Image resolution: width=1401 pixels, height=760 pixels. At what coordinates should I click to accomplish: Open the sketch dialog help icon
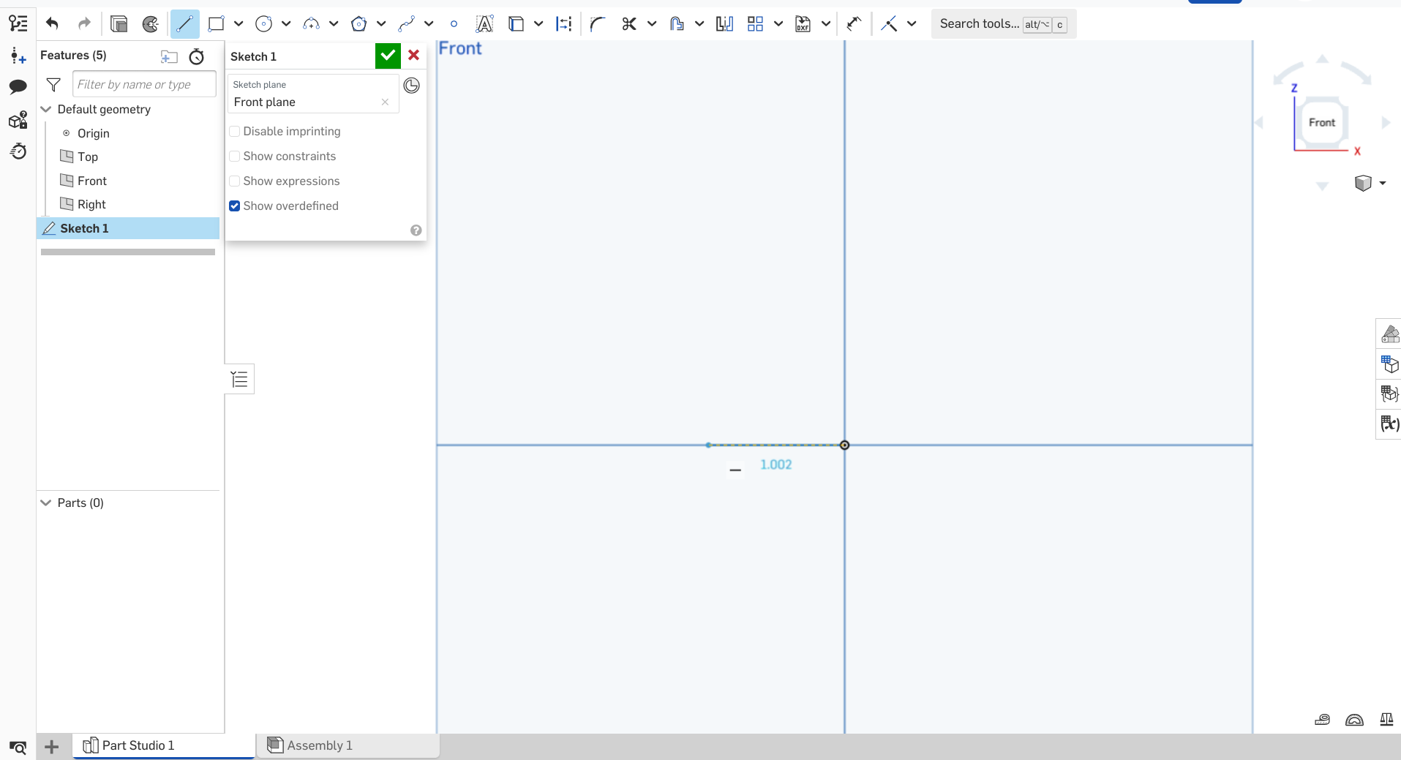(x=416, y=230)
